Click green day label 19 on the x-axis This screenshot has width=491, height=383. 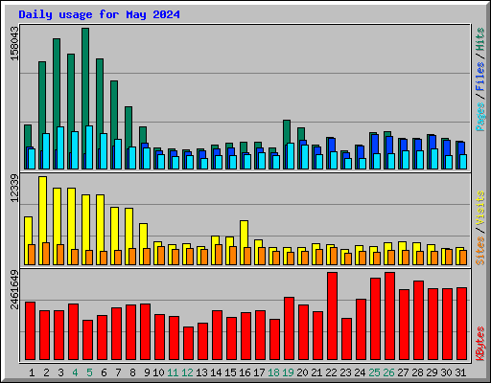(x=288, y=372)
